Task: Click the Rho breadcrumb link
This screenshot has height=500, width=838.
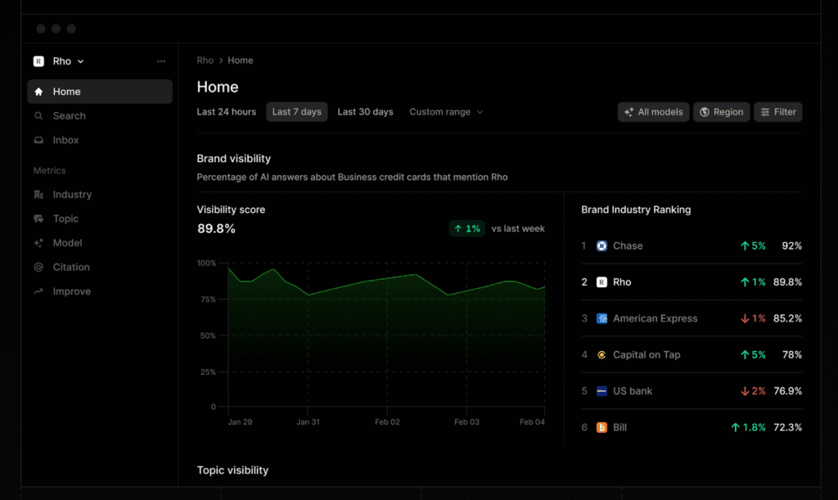Action: pos(205,61)
